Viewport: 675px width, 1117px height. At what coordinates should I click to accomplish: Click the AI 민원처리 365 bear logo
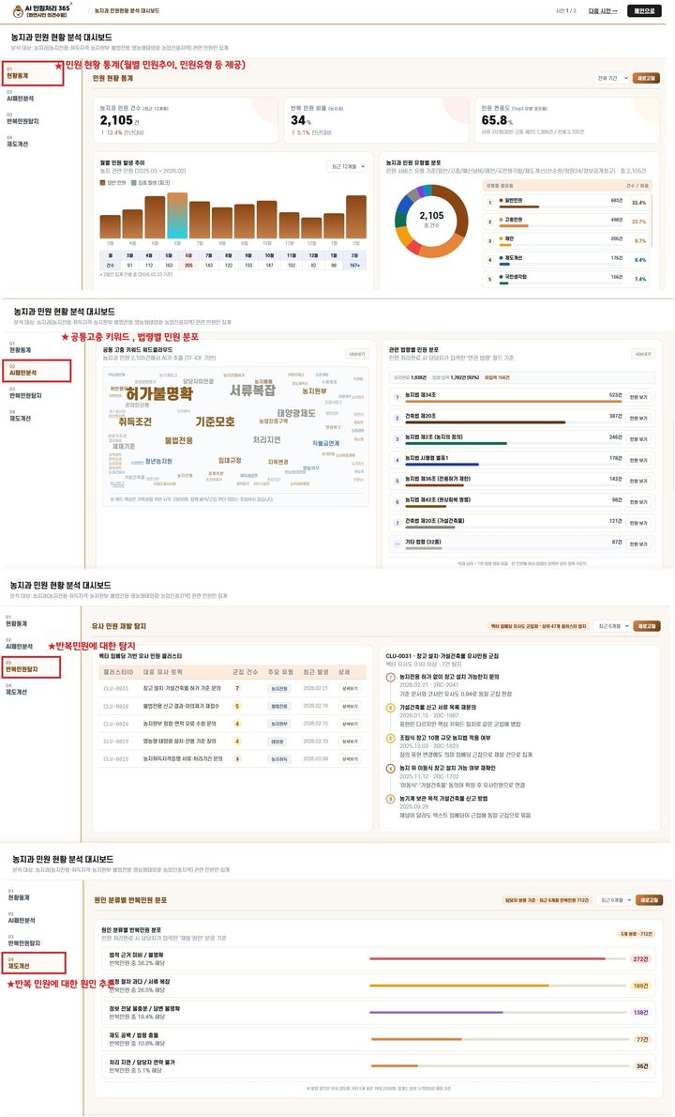click(19, 10)
